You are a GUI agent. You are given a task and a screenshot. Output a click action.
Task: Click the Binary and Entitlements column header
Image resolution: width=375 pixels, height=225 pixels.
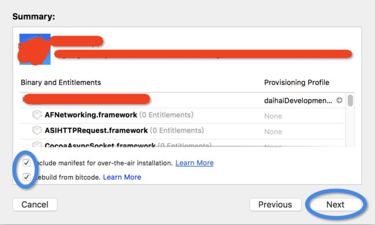pos(61,82)
